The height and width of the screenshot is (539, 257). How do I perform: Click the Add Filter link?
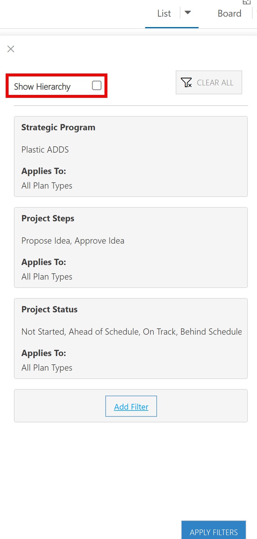(x=131, y=406)
